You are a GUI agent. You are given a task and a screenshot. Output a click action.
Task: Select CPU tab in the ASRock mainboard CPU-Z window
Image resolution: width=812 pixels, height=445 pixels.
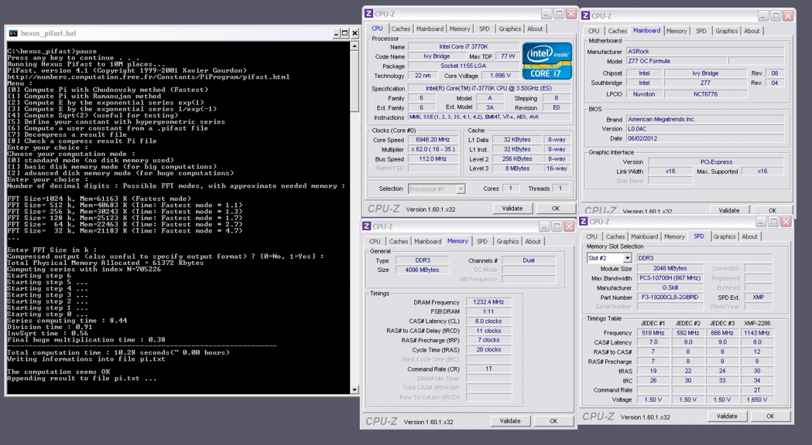pos(594,30)
